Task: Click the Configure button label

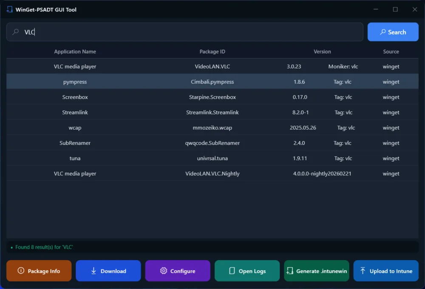Action: [183, 271]
